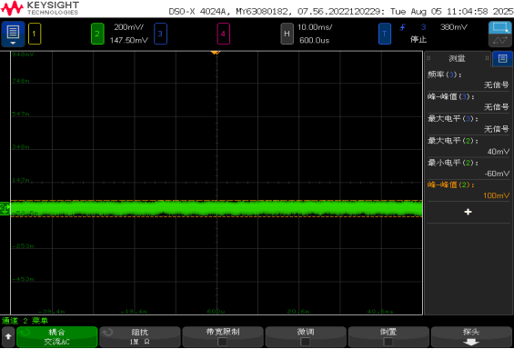Expand the 探头 probe submenu
Viewport: 514px width, 349px height.
(x=471, y=337)
